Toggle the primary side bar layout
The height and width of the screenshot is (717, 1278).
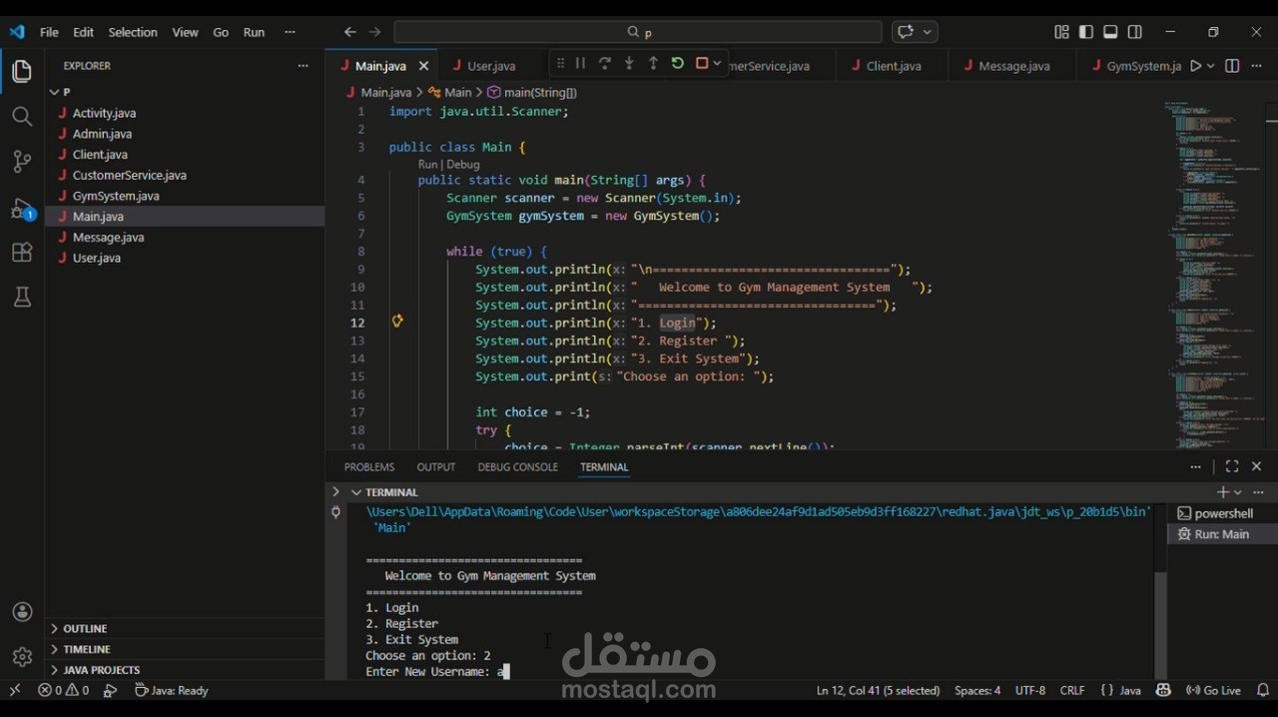pyautogui.click(x=1086, y=32)
